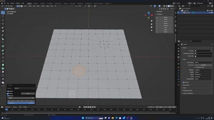Expand the Cylinder object in outliner

coord(182,13)
